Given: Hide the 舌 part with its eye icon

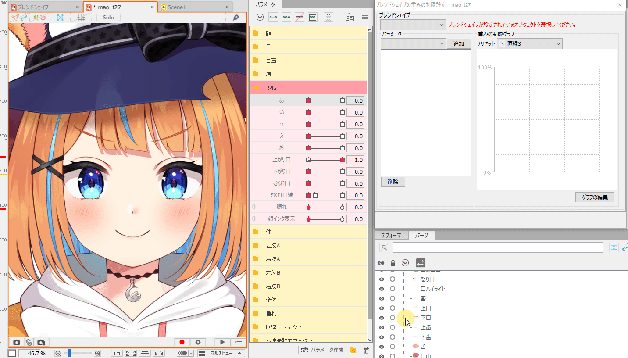Looking at the screenshot, I should pyautogui.click(x=382, y=347).
